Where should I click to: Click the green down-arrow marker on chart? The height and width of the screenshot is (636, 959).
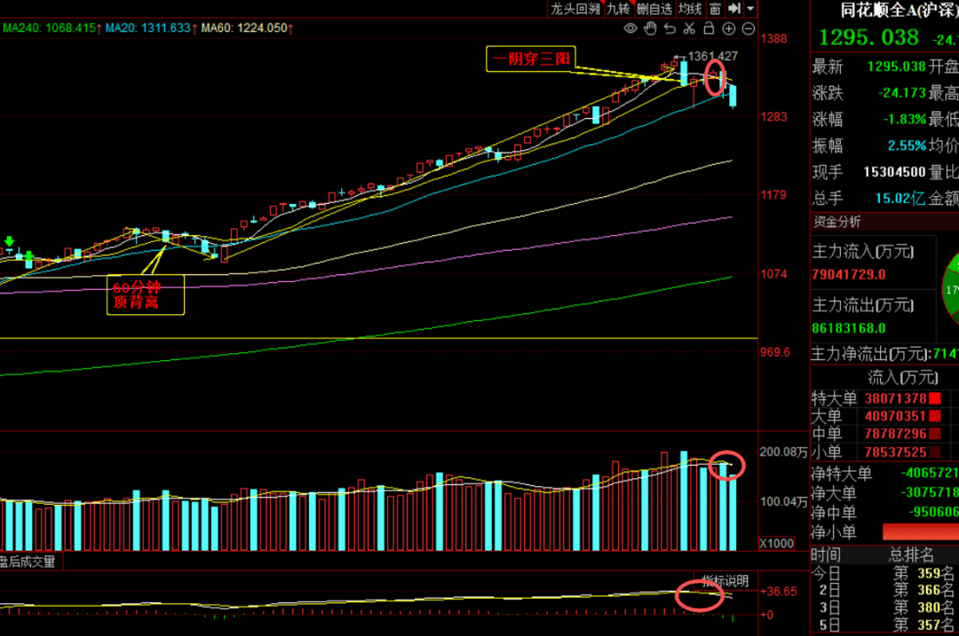click(x=9, y=242)
